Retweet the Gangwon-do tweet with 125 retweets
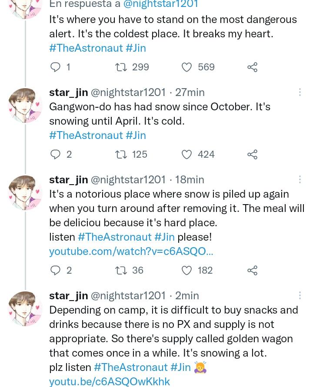 coord(121,154)
